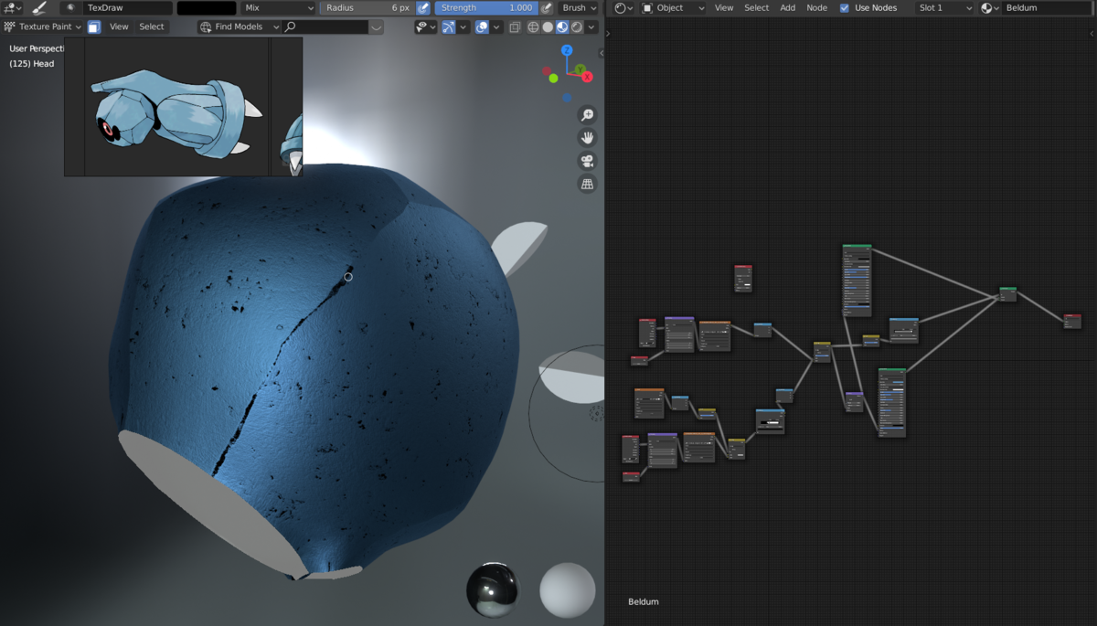This screenshot has height=626, width=1097.
Task: Edit the Beldum material name field
Action: [1046, 7]
